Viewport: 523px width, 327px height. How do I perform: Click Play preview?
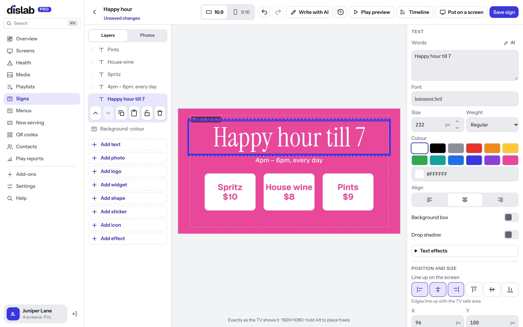coord(371,12)
